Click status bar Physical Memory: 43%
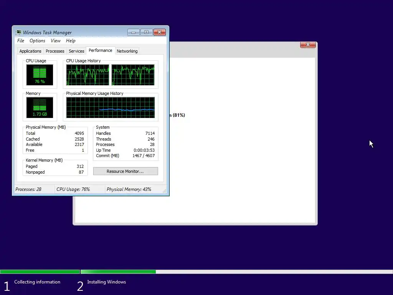The height and width of the screenshot is (295, 393). (x=129, y=189)
